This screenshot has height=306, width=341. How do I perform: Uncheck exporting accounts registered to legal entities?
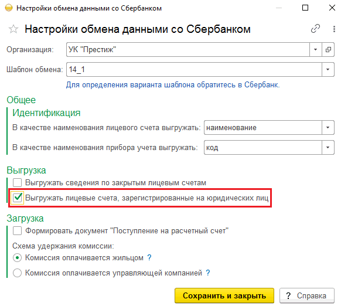point(17,198)
